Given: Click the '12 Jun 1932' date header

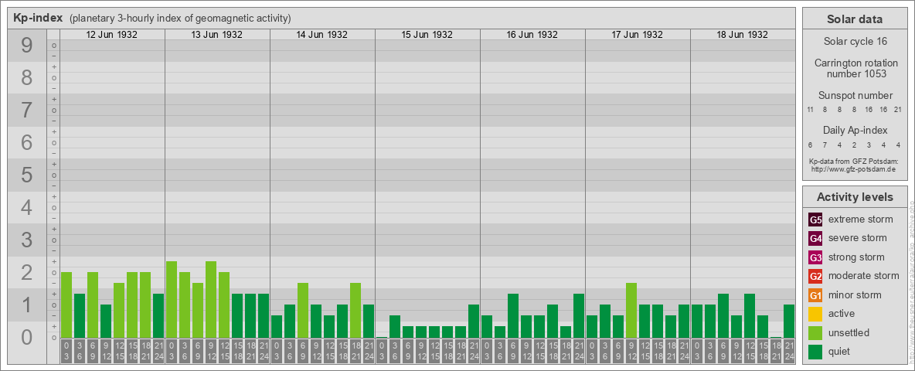Looking at the screenshot, I should pos(112,35).
